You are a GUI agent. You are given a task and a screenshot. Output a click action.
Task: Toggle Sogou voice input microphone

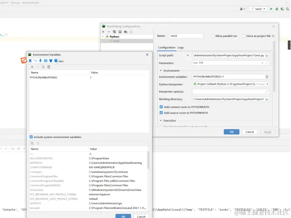(x=40, y=60)
